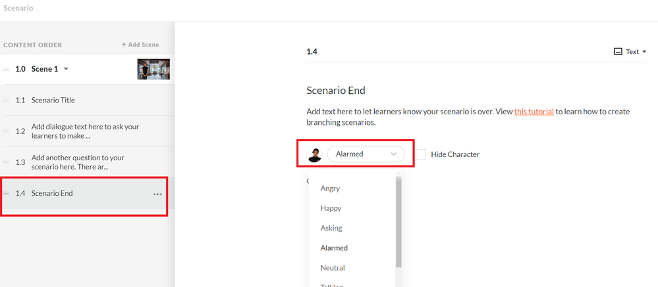Expand the Text type dropdown arrow
The width and height of the screenshot is (658, 287).
[x=644, y=51]
